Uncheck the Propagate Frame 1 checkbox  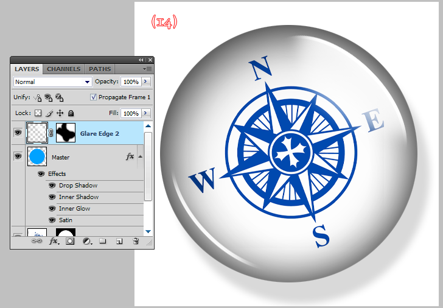[93, 97]
